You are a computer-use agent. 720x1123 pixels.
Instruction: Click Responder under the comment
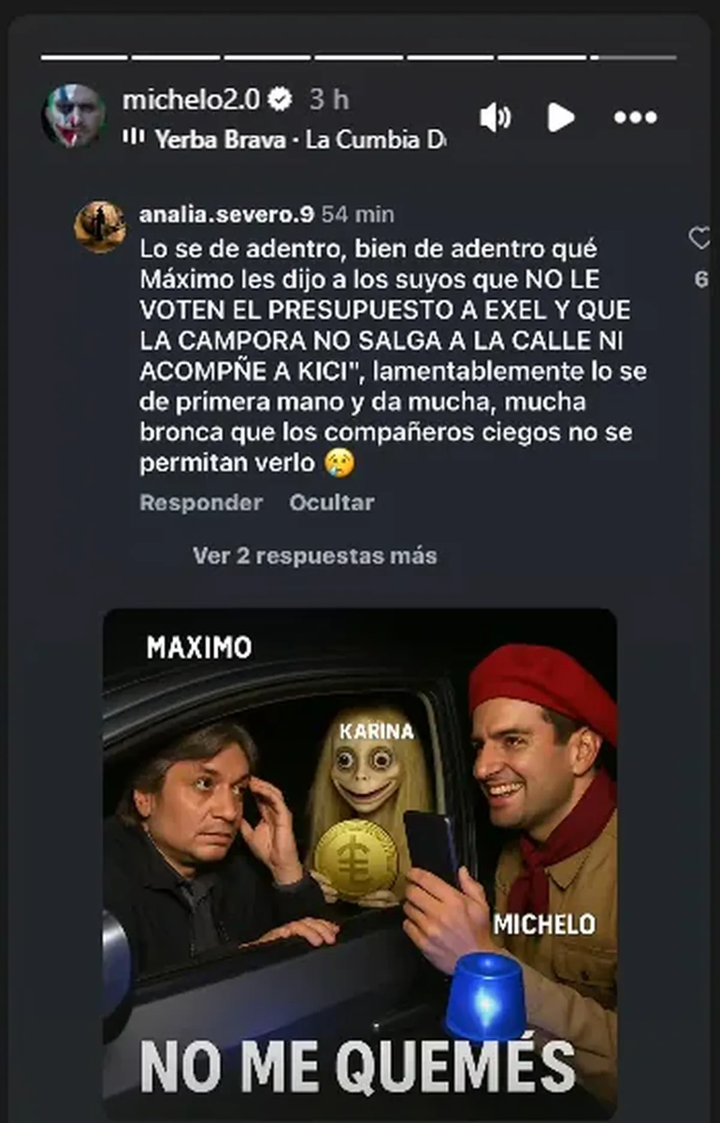tap(201, 502)
